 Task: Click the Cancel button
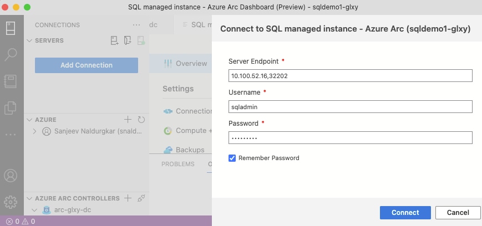click(458, 213)
